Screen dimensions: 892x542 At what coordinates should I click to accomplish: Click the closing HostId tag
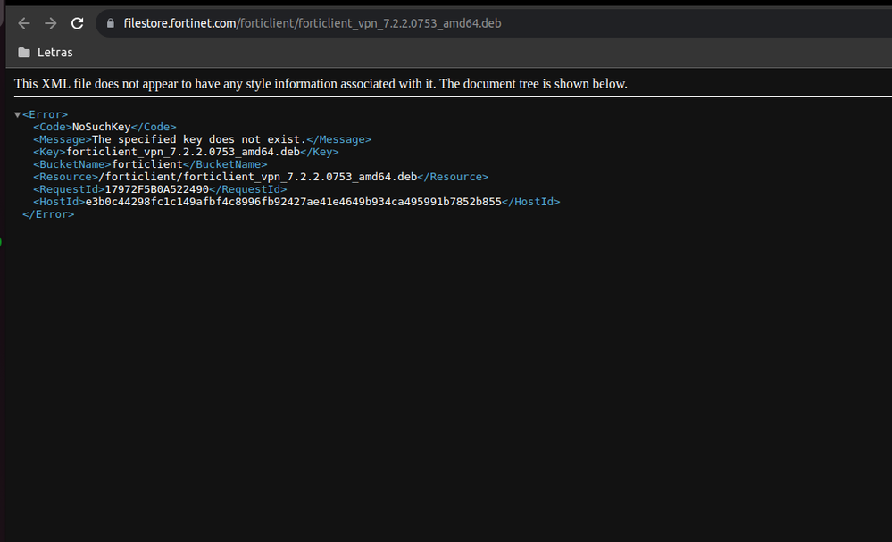coord(531,203)
